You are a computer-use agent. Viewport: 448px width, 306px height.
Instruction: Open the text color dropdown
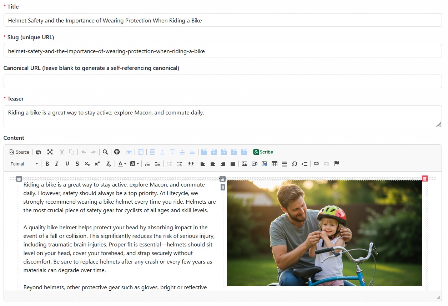click(x=122, y=164)
